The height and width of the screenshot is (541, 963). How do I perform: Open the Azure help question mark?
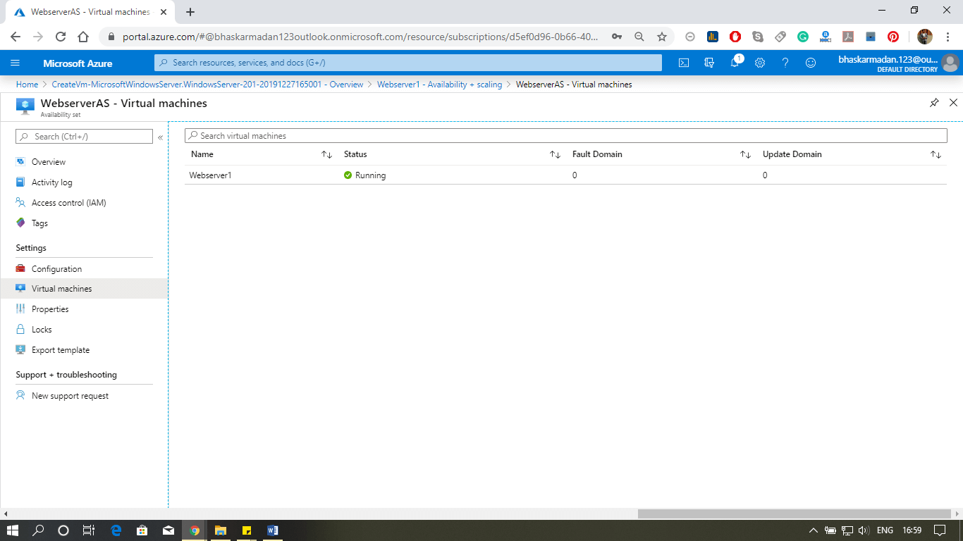click(785, 63)
